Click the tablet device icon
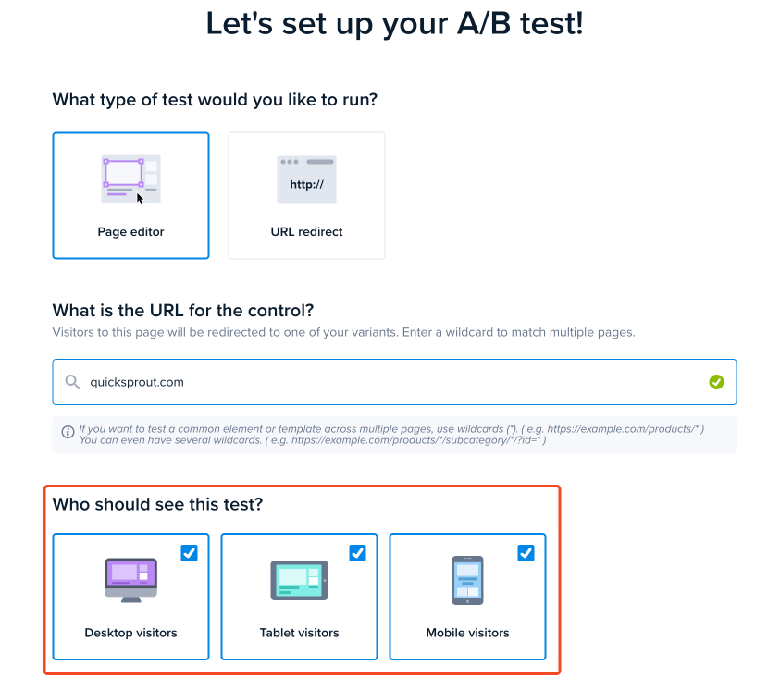Screen dimensions: 780x690 tap(299, 580)
